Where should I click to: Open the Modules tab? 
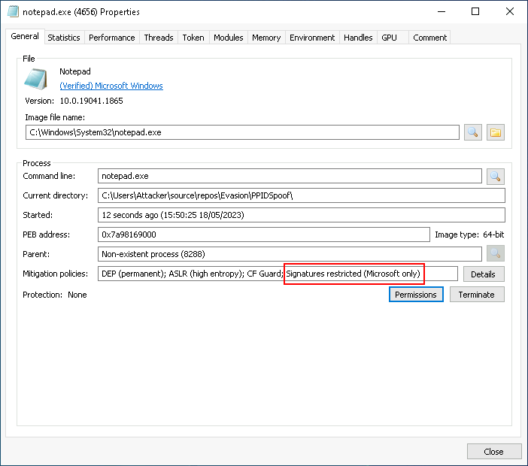click(228, 38)
